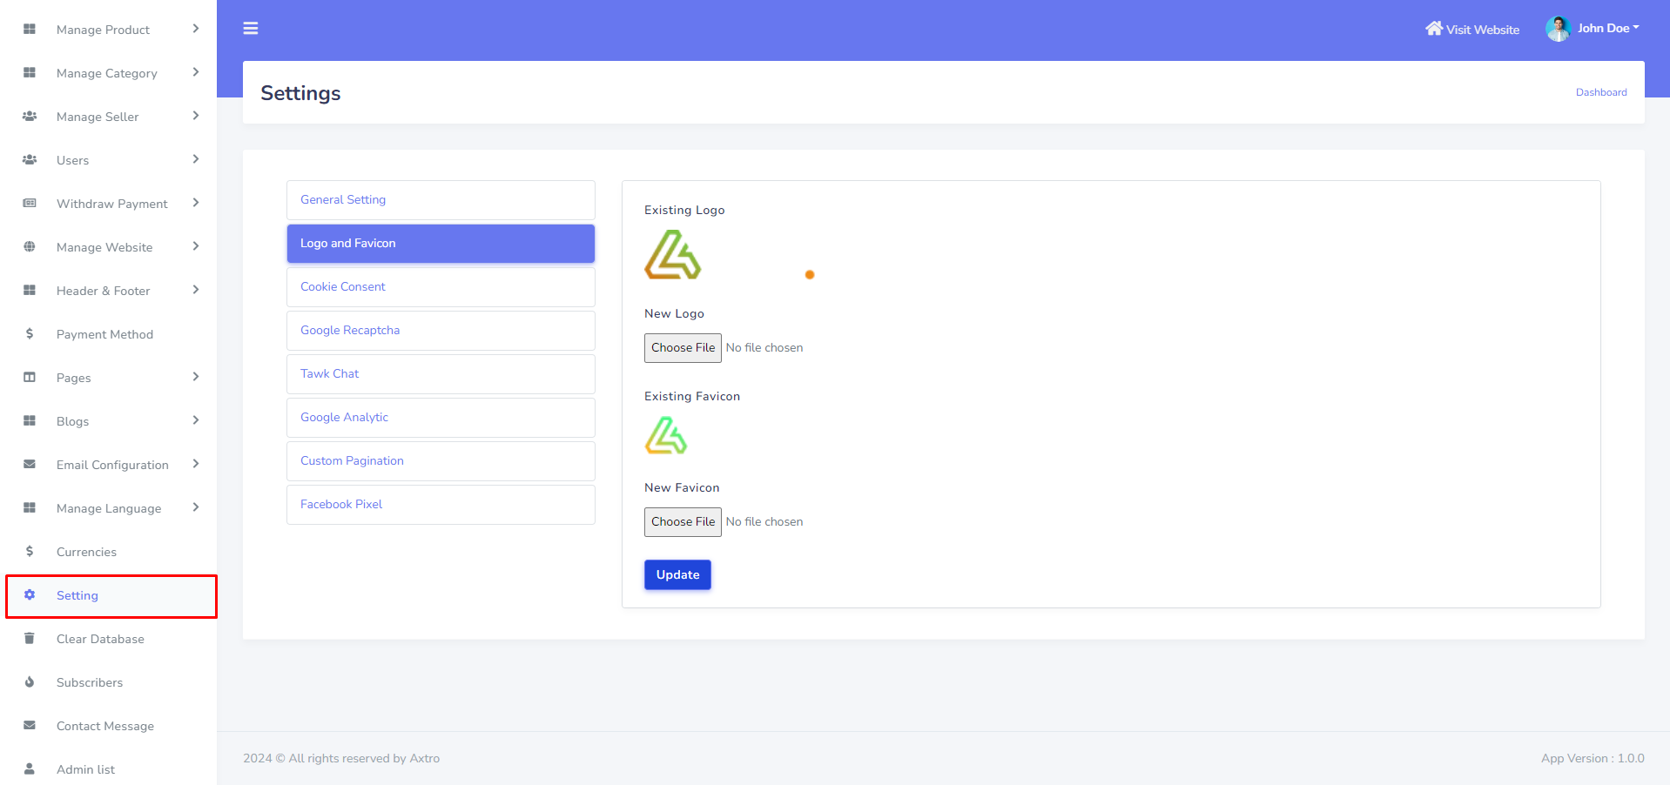Click the hamburger menu icon in header
Screen dimensions: 1670x785
251,29
